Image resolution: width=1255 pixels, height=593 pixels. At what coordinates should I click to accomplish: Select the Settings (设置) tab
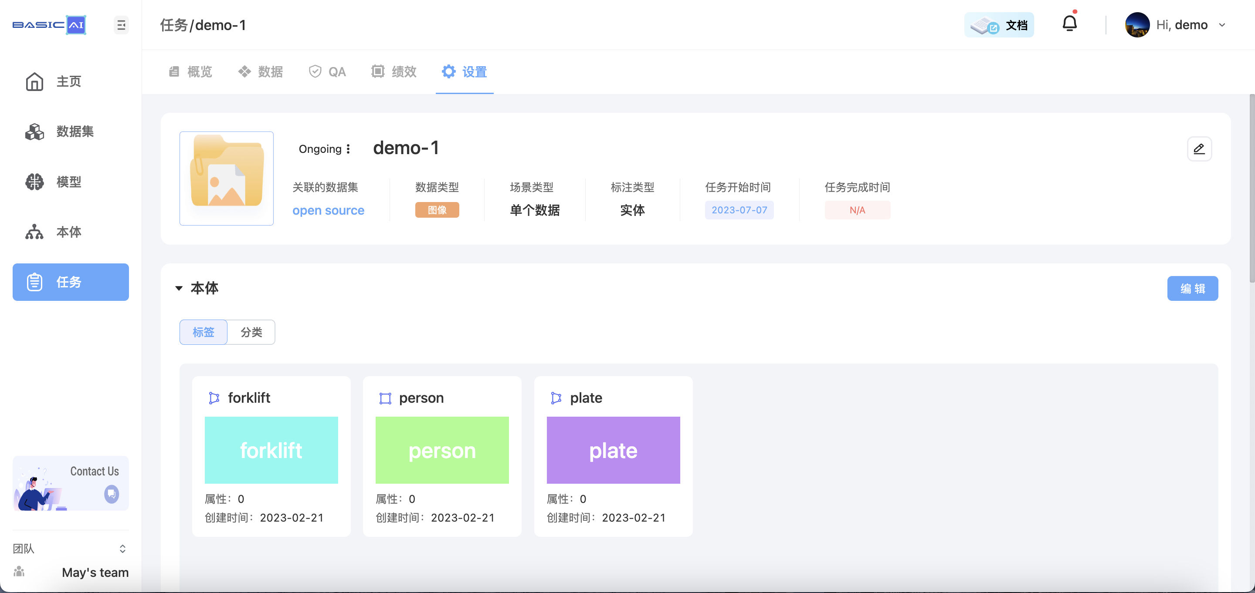(x=464, y=72)
